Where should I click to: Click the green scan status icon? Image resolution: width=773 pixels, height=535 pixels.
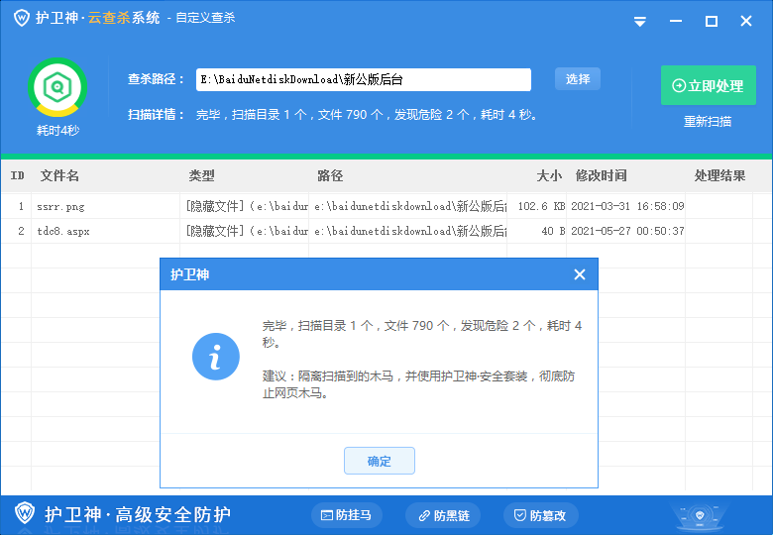56,88
